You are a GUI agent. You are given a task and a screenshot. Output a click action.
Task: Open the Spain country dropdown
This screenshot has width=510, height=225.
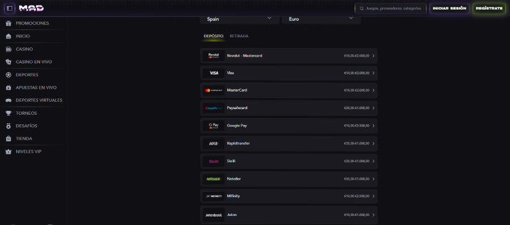(239, 19)
